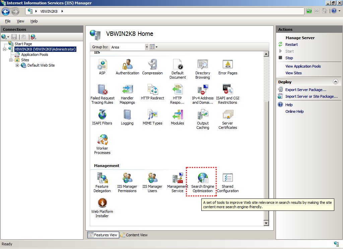343x249 pixels.
Task: Open the Help menu
Action: point(34,21)
